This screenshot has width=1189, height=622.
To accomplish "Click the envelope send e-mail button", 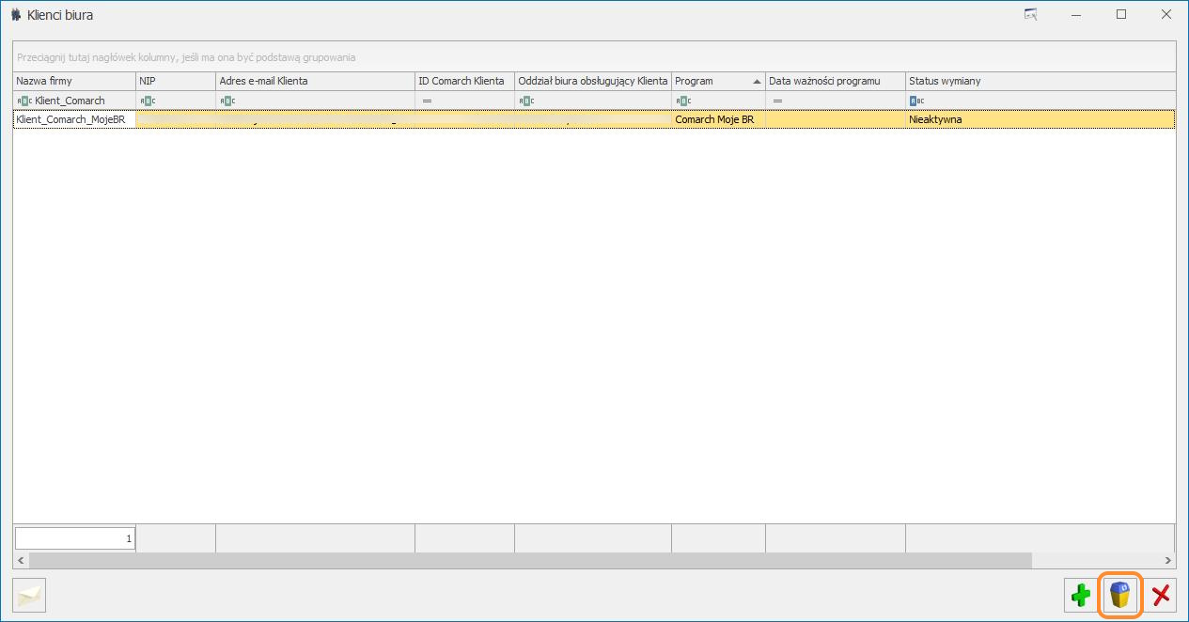I will tap(30, 595).
